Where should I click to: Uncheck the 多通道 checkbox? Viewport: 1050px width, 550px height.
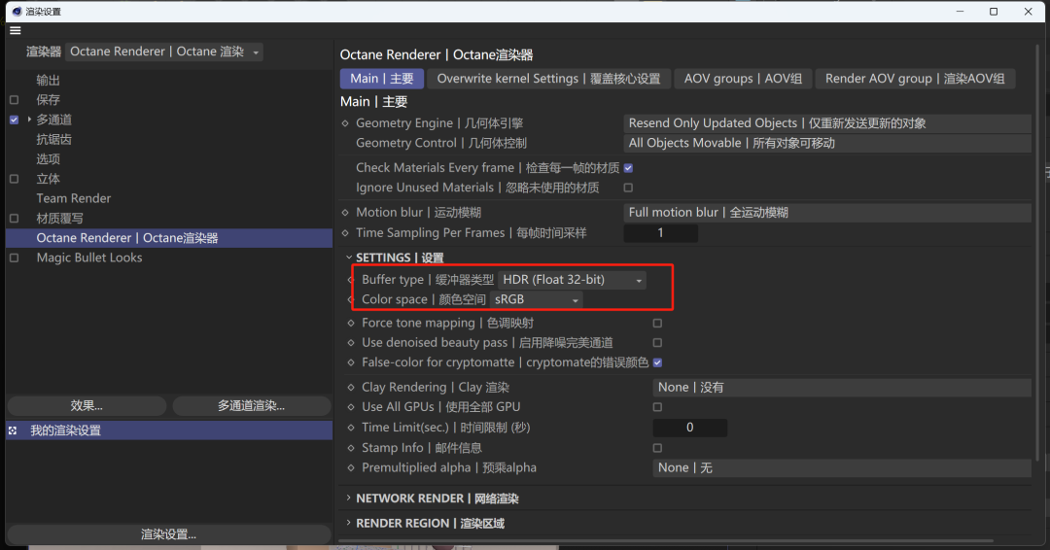coord(14,120)
